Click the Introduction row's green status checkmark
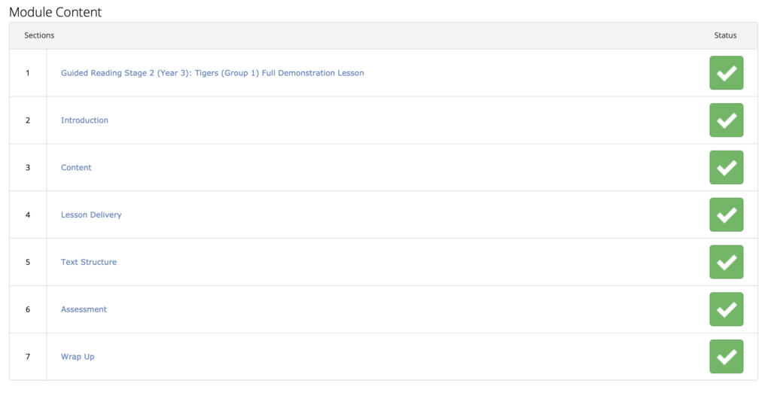Screen dimensions: 771x414 [726, 120]
